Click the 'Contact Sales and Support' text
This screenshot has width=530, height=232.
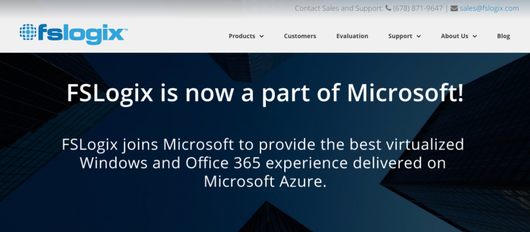[339, 8]
